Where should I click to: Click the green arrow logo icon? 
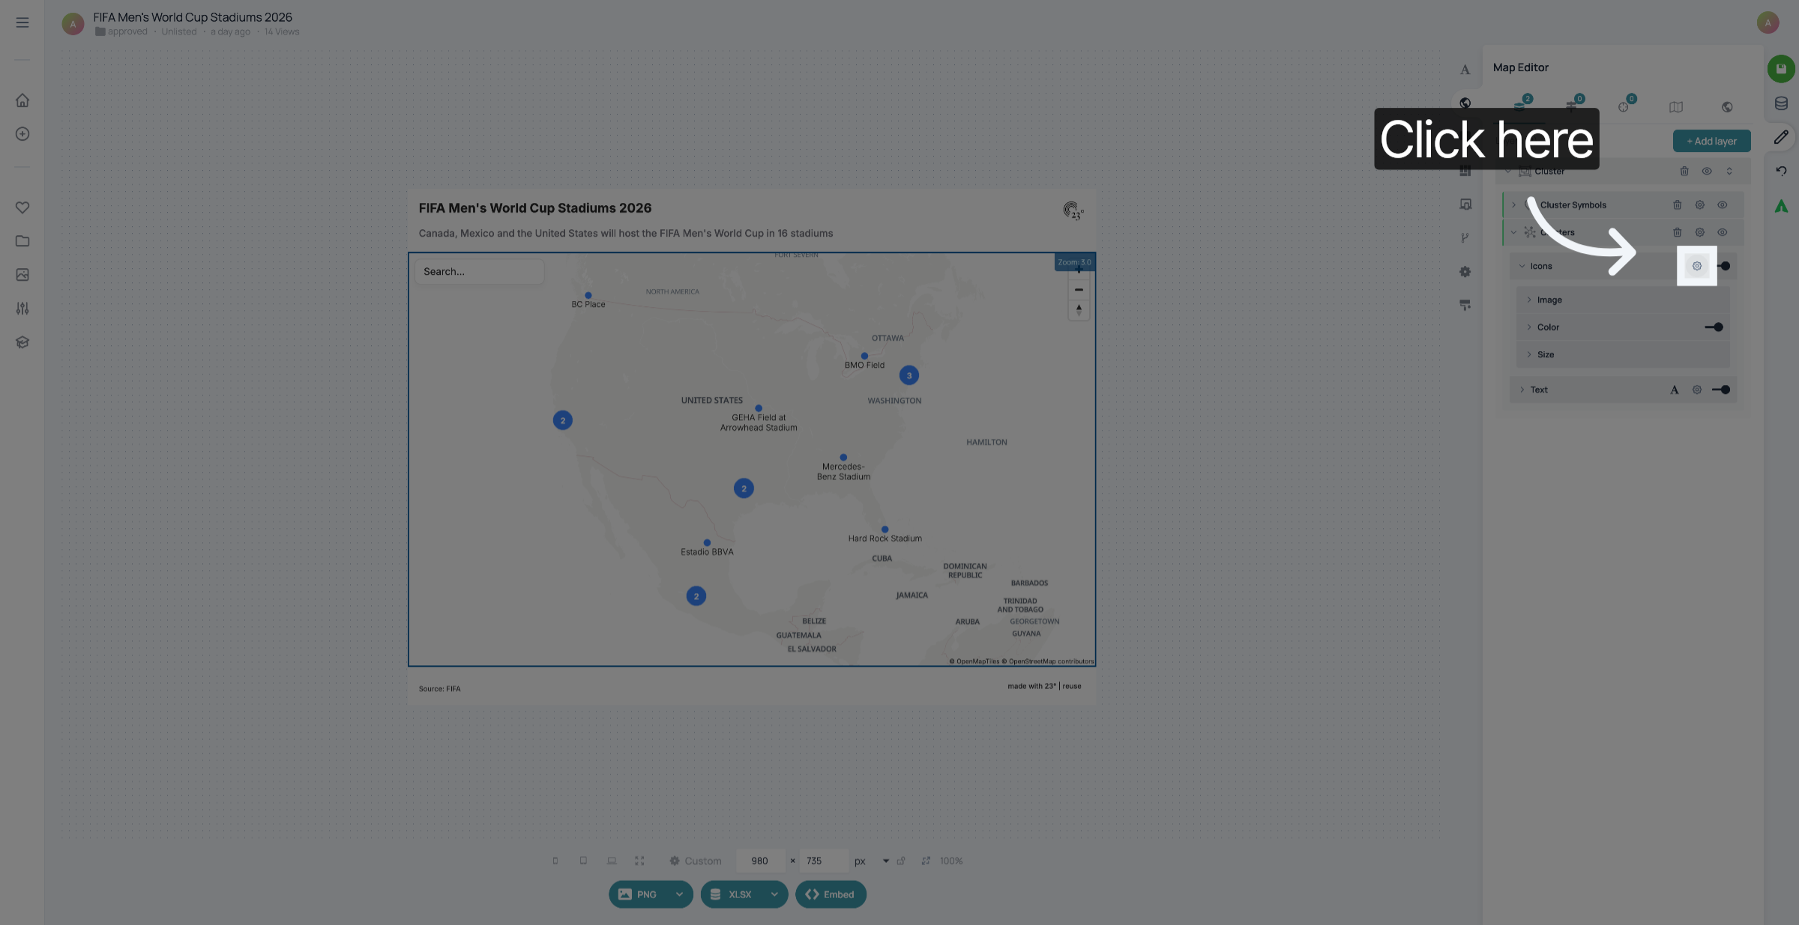coord(1781,206)
